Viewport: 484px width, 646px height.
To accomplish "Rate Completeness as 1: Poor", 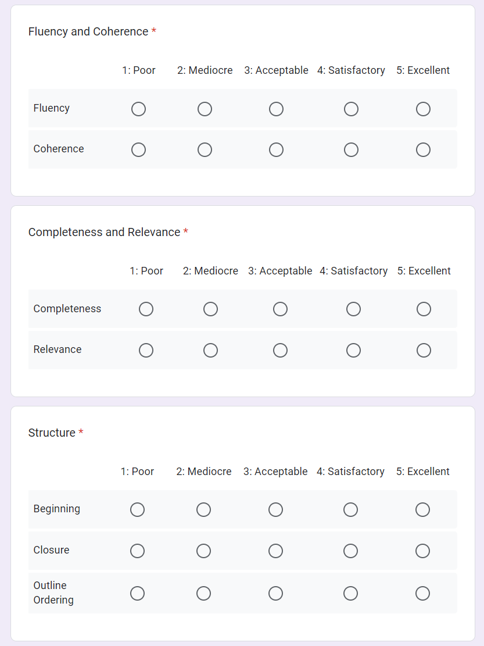I will pyautogui.click(x=146, y=309).
